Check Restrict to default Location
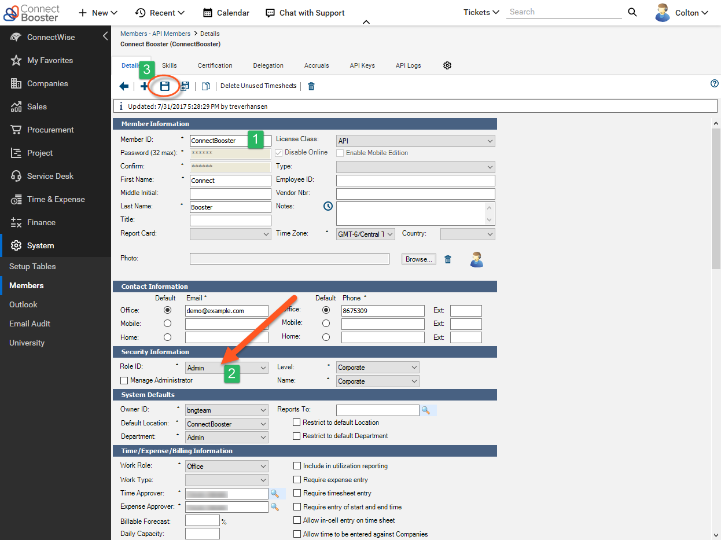Image resolution: width=721 pixels, height=540 pixels. tap(297, 423)
